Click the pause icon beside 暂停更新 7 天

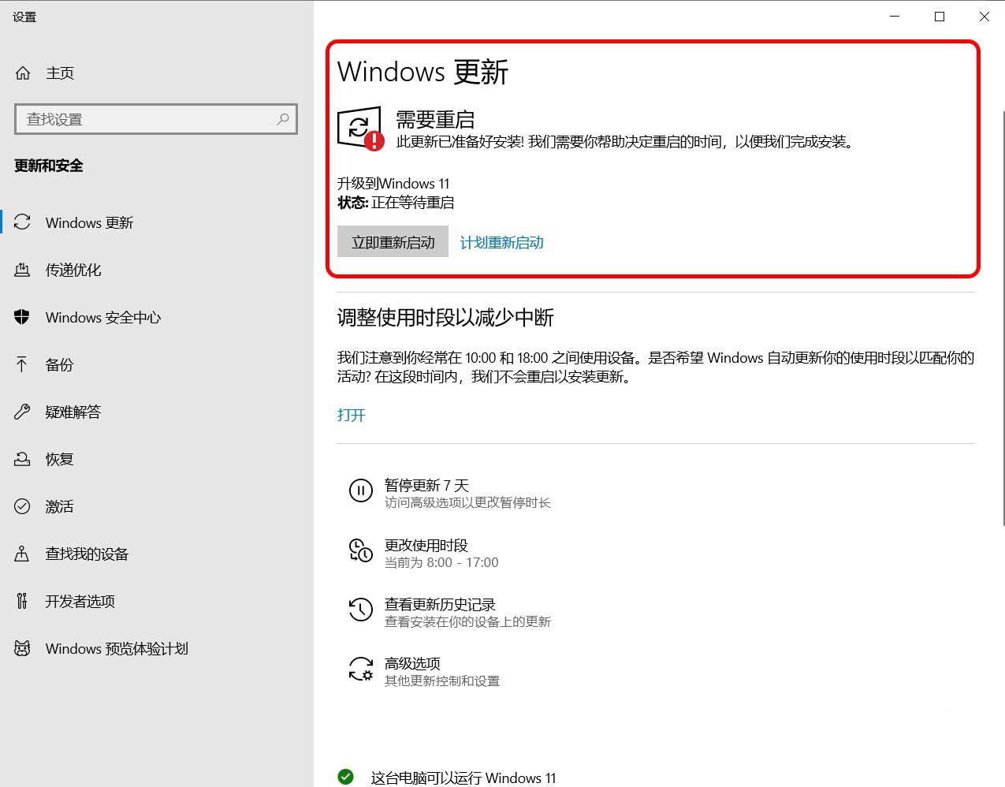360,490
